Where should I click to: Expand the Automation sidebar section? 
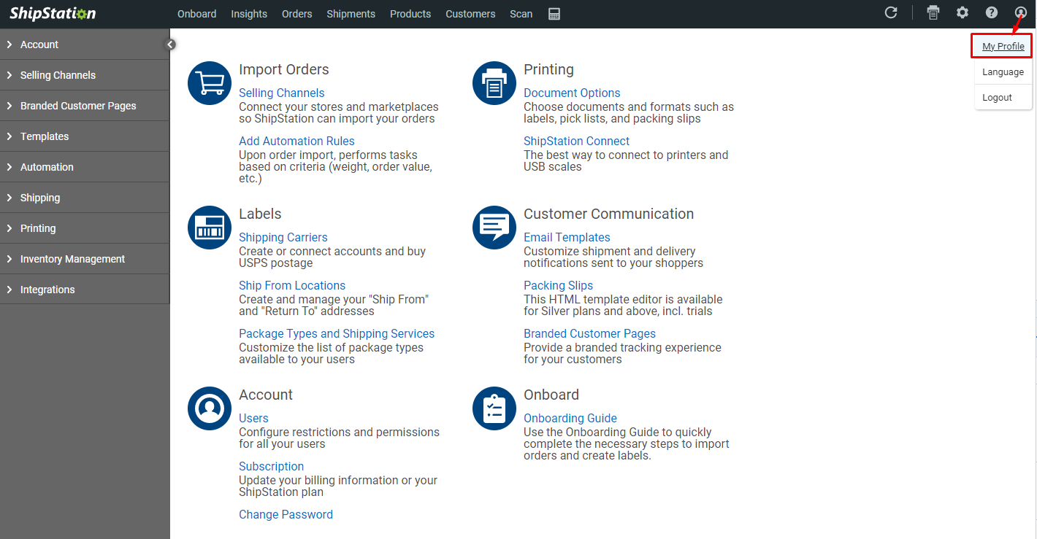47,167
